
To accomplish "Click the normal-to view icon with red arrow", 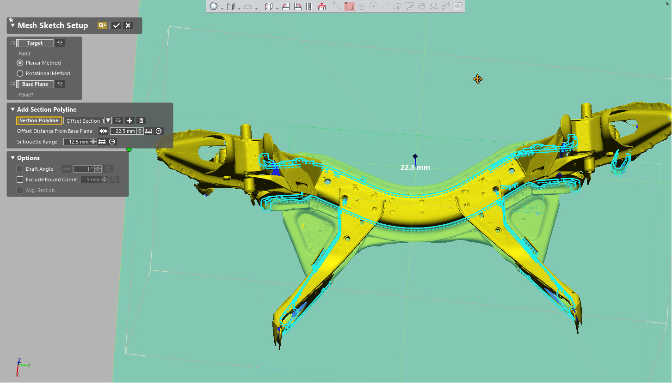I will point(322,6).
